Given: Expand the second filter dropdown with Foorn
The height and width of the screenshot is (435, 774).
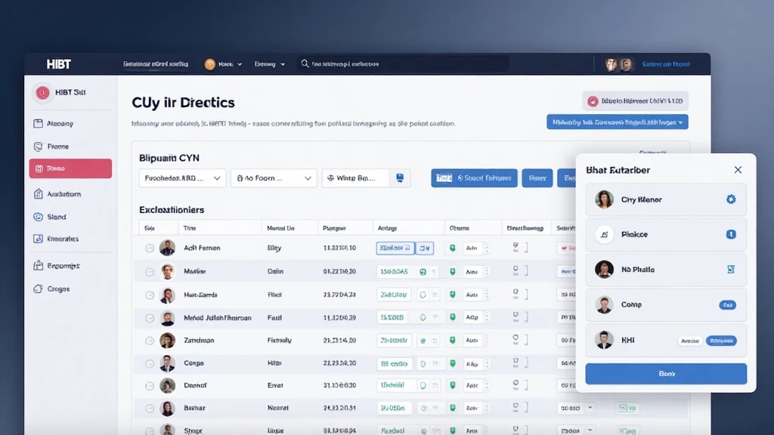Looking at the screenshot, I should tap(273, 178).
